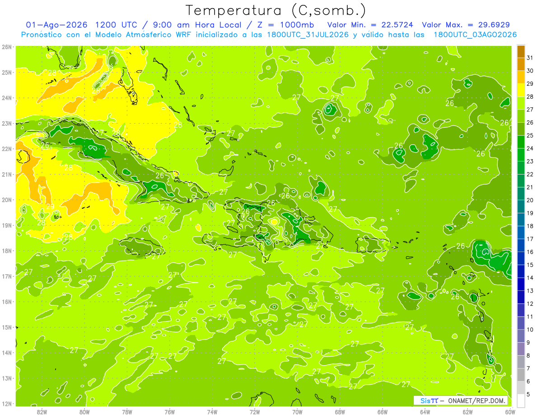Click the "SisPI" logo text
Screen dimensions: 542x418
coord(429,400)
